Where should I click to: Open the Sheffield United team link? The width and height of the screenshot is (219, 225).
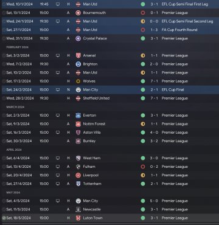pos(96,99)
